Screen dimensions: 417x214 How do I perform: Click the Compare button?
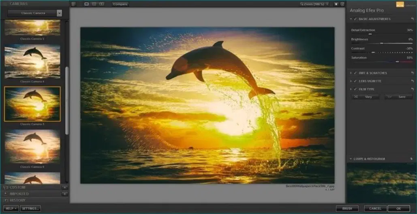120,4
